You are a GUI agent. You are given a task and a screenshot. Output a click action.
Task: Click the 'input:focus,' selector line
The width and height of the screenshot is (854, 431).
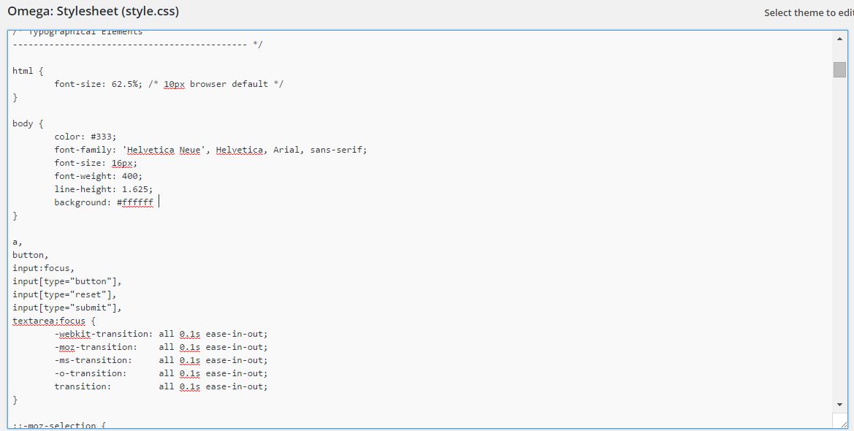[x=44, y=268]
